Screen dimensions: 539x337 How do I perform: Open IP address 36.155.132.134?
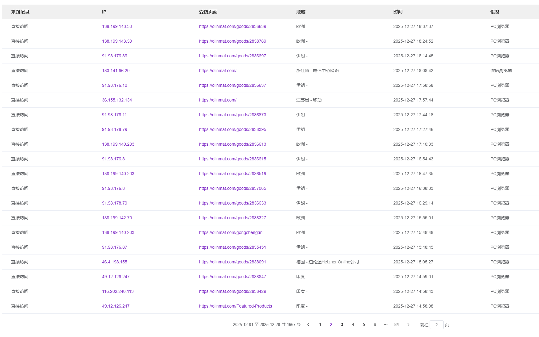pyautogui.click(x=117, y=100)
